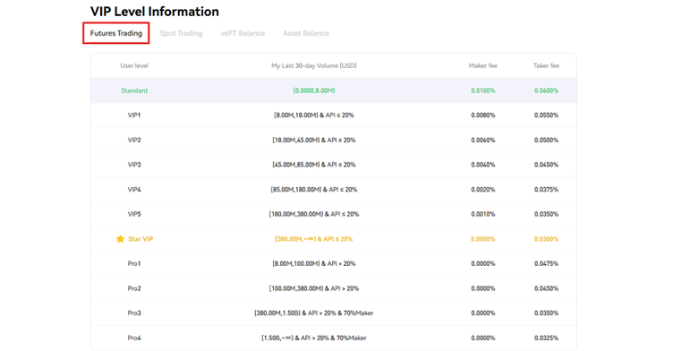Open the Asset Balance tab
This screenshot has width=673, height=351.
click(x=305, y=33)
